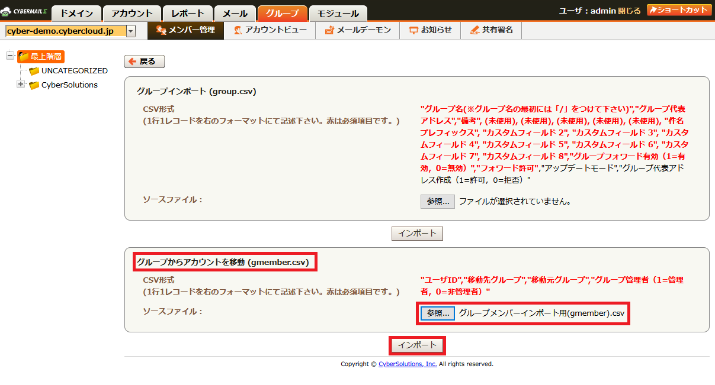Click 閉じる link next to admin
Image resolution: width=715 pixels, height=385 pixels.
(629, 11)
